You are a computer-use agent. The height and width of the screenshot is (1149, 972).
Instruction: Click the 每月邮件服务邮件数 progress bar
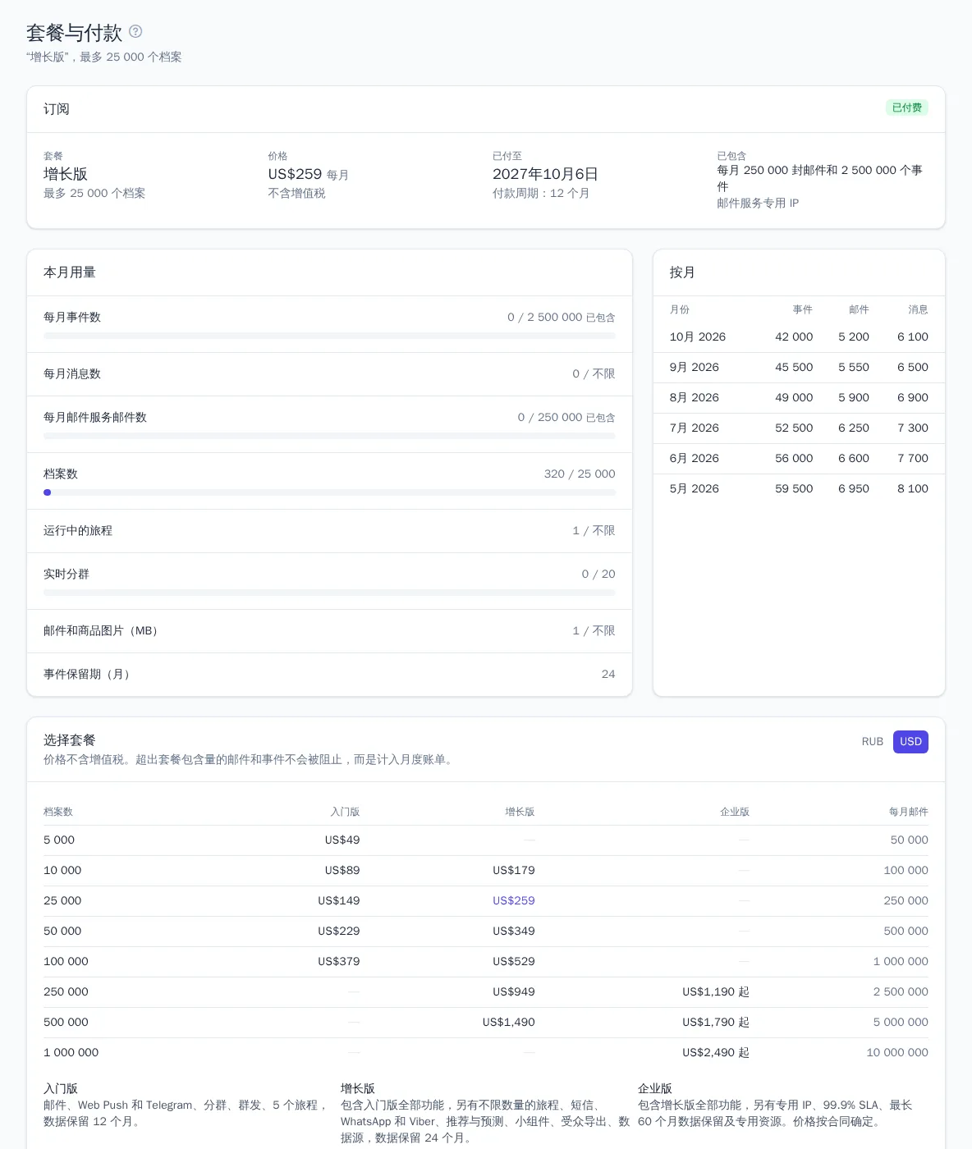click(329, 436)
